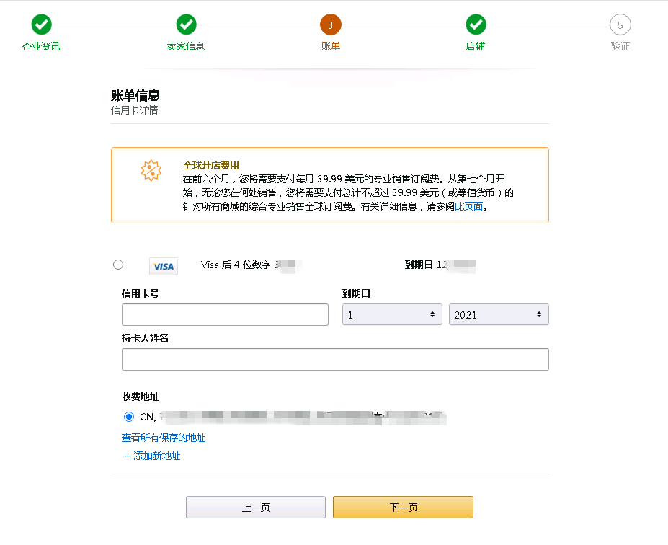This screenshot has height=545, width=668.
Task: Click the 验证 step label
Action: pyautogui.click(x=620, y=45)
